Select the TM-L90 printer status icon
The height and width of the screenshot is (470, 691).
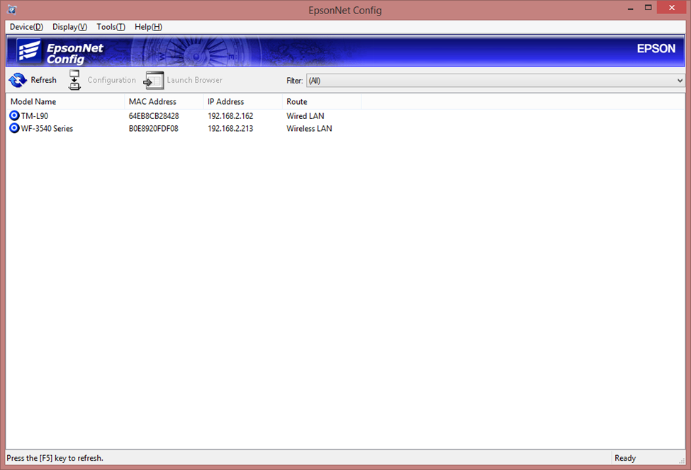point(15,116)
